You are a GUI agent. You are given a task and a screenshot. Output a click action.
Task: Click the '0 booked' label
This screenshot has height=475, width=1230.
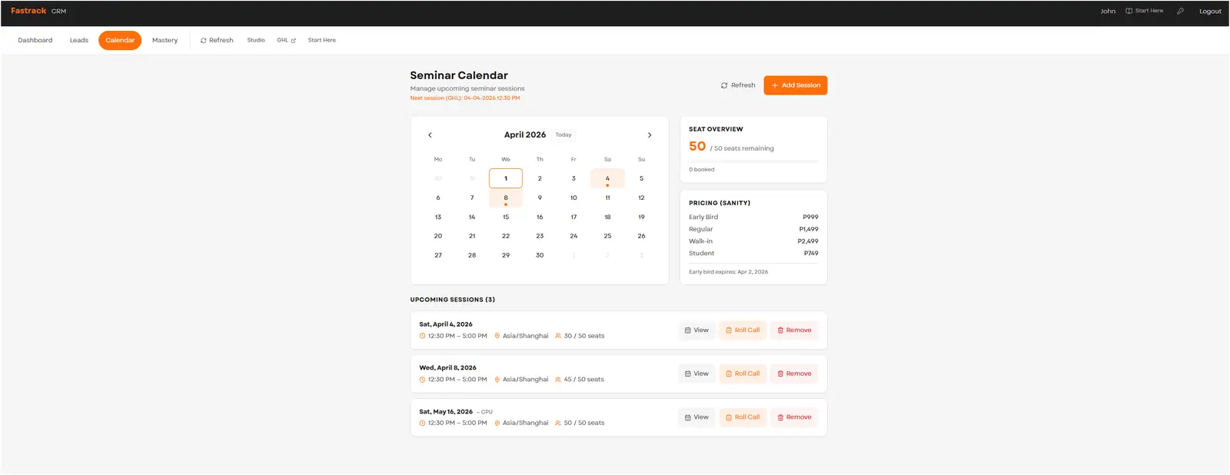[701, 170]
